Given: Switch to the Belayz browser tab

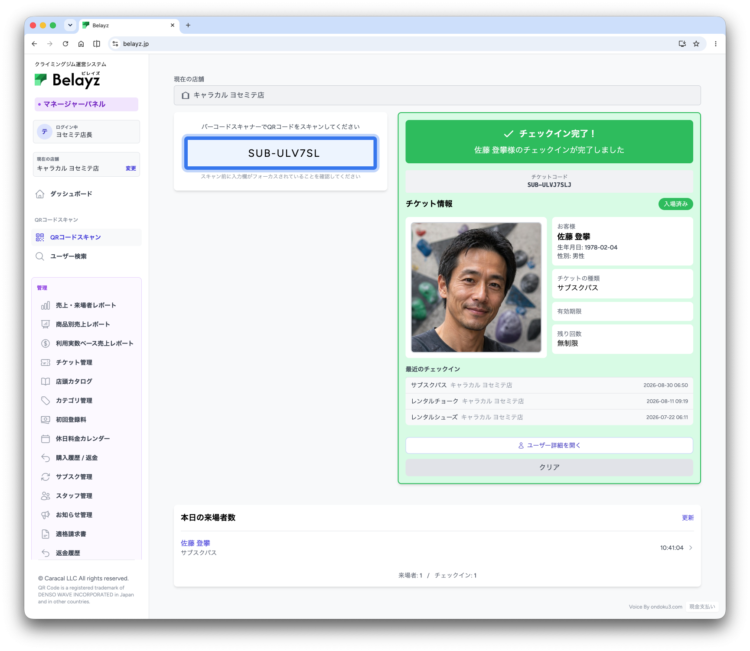Looking at the screenshot, I should [129, 25].
